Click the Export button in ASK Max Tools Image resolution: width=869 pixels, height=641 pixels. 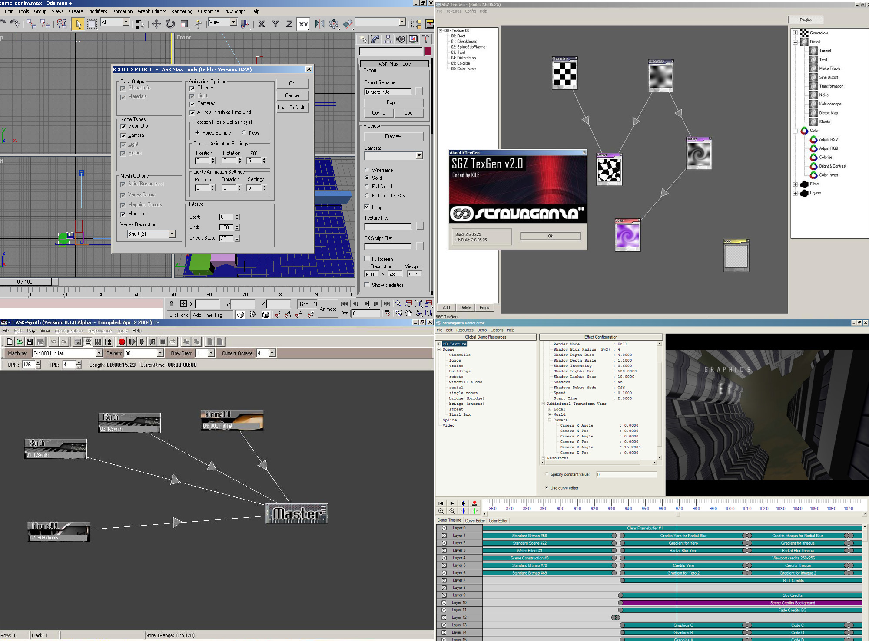(393, 102)
